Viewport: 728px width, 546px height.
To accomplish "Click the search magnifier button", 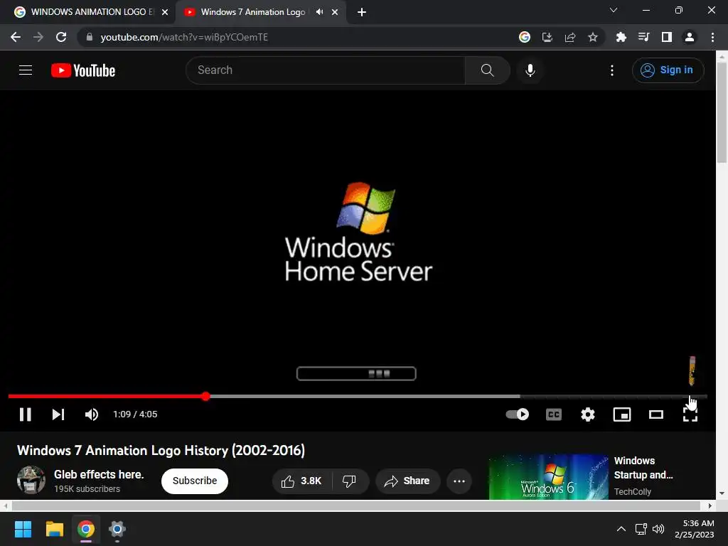I will click(487, 70).
